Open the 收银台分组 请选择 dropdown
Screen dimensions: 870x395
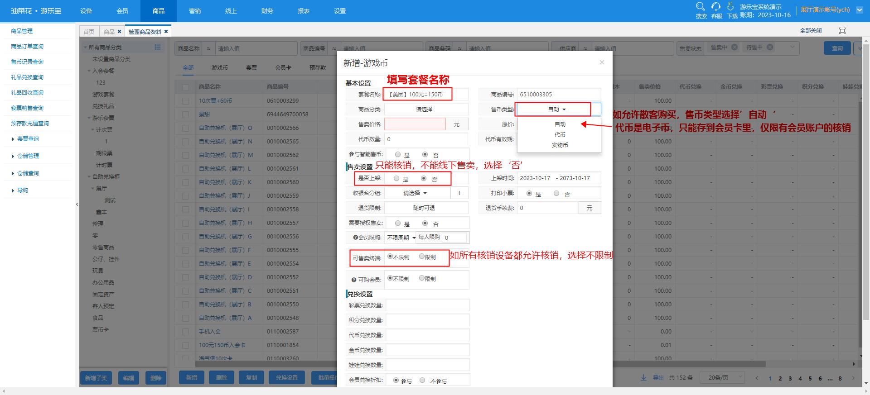(417, 193)
